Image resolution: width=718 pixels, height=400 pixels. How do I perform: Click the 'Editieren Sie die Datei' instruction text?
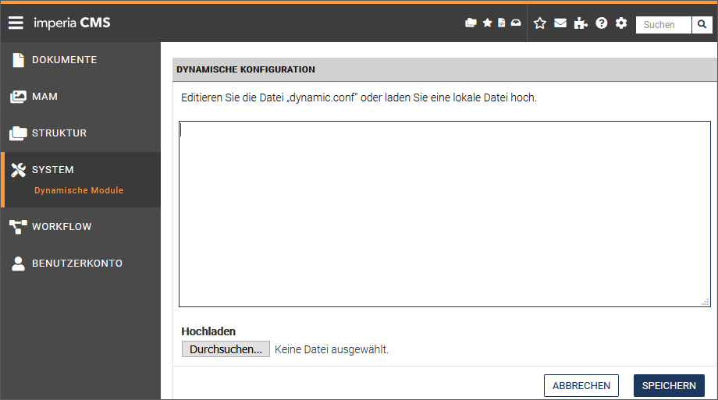(359, 97)
